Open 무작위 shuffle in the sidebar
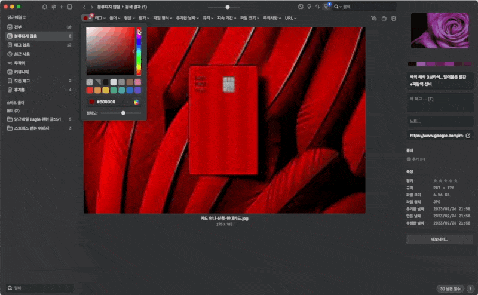 coord(39,63)
